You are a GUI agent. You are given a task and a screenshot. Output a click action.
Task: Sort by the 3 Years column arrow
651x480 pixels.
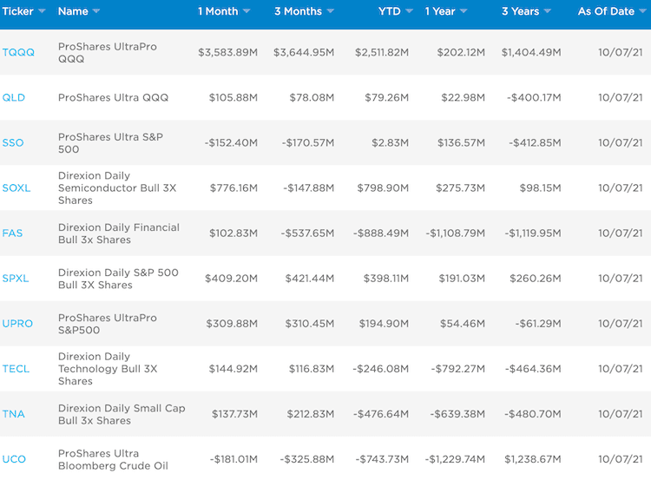tap(548, 11)
